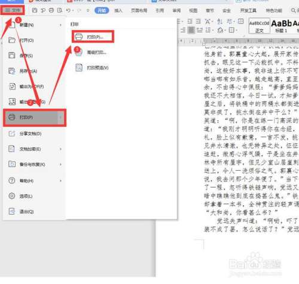Viewport: 299px width, 284px height.
Task: Open the 页面布局 ribbon tab
Action: [x=139, y=11]
